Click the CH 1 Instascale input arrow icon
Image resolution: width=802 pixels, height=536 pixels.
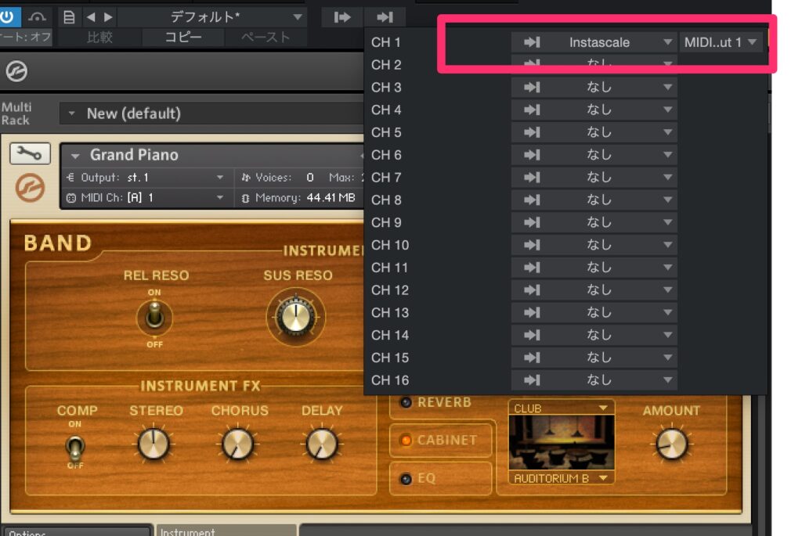[x=532, y=42]
